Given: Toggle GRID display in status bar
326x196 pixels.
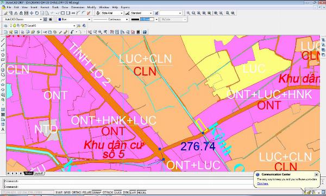Looking at the screenshot, I should pos(67,192).
